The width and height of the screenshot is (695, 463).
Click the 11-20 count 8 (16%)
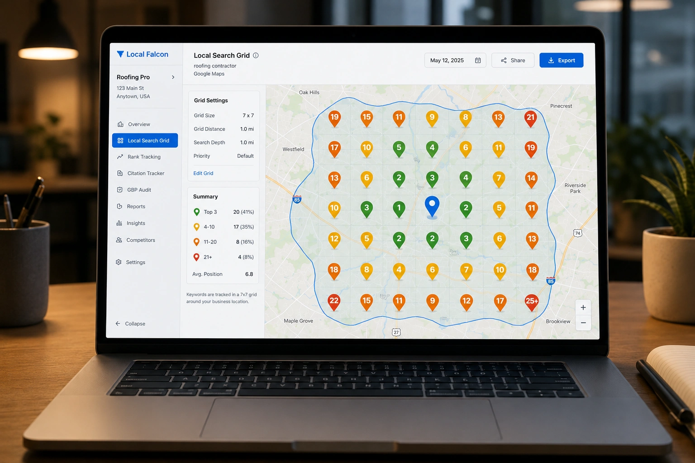[245, 242]
